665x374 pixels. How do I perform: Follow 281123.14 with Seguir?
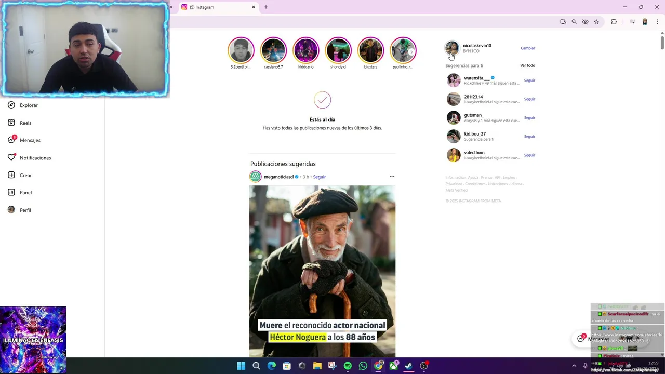click(529, 99)
